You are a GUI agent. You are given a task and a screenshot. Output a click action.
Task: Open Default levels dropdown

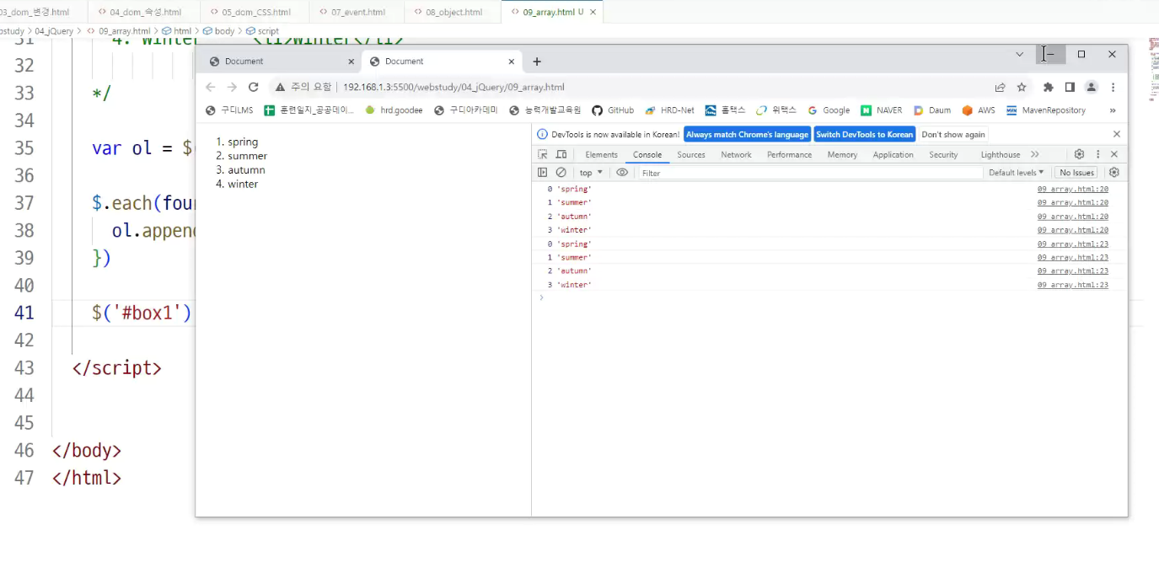point(1016,172)
